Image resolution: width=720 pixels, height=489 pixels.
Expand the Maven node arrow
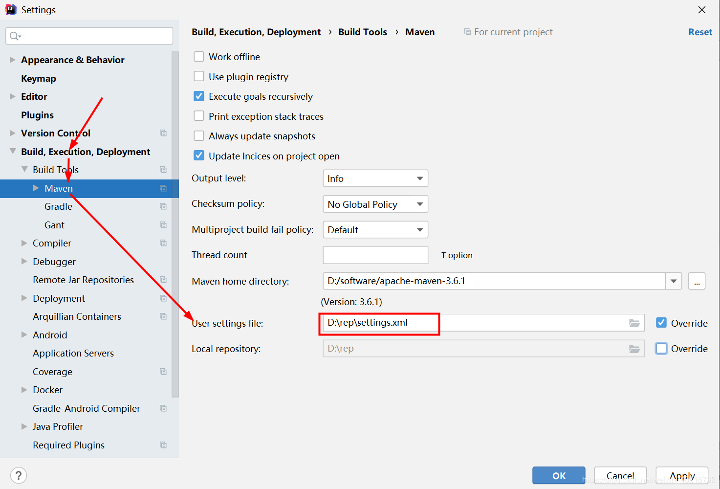[36, 188]
